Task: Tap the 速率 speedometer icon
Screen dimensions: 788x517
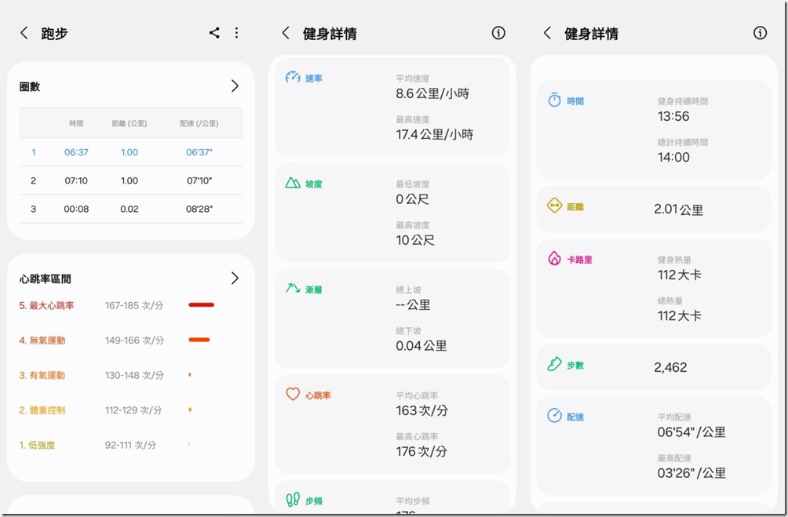Action: coord(293,78)
